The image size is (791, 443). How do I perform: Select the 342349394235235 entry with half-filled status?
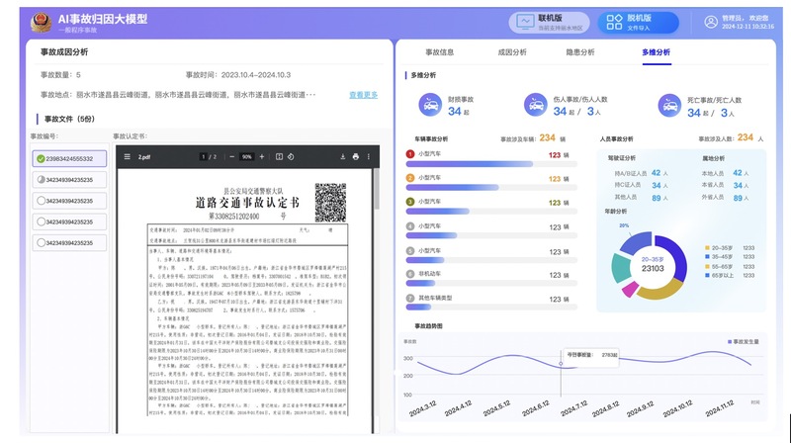[x=69, y=180]
